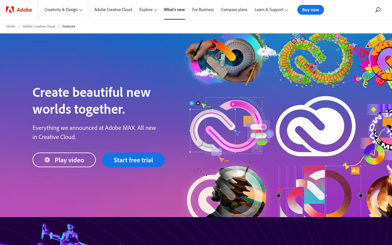The width and height of the screenshot is (392, 245).
Task: Open Compare plans in the nav bar
Action: tap(234, 10)
